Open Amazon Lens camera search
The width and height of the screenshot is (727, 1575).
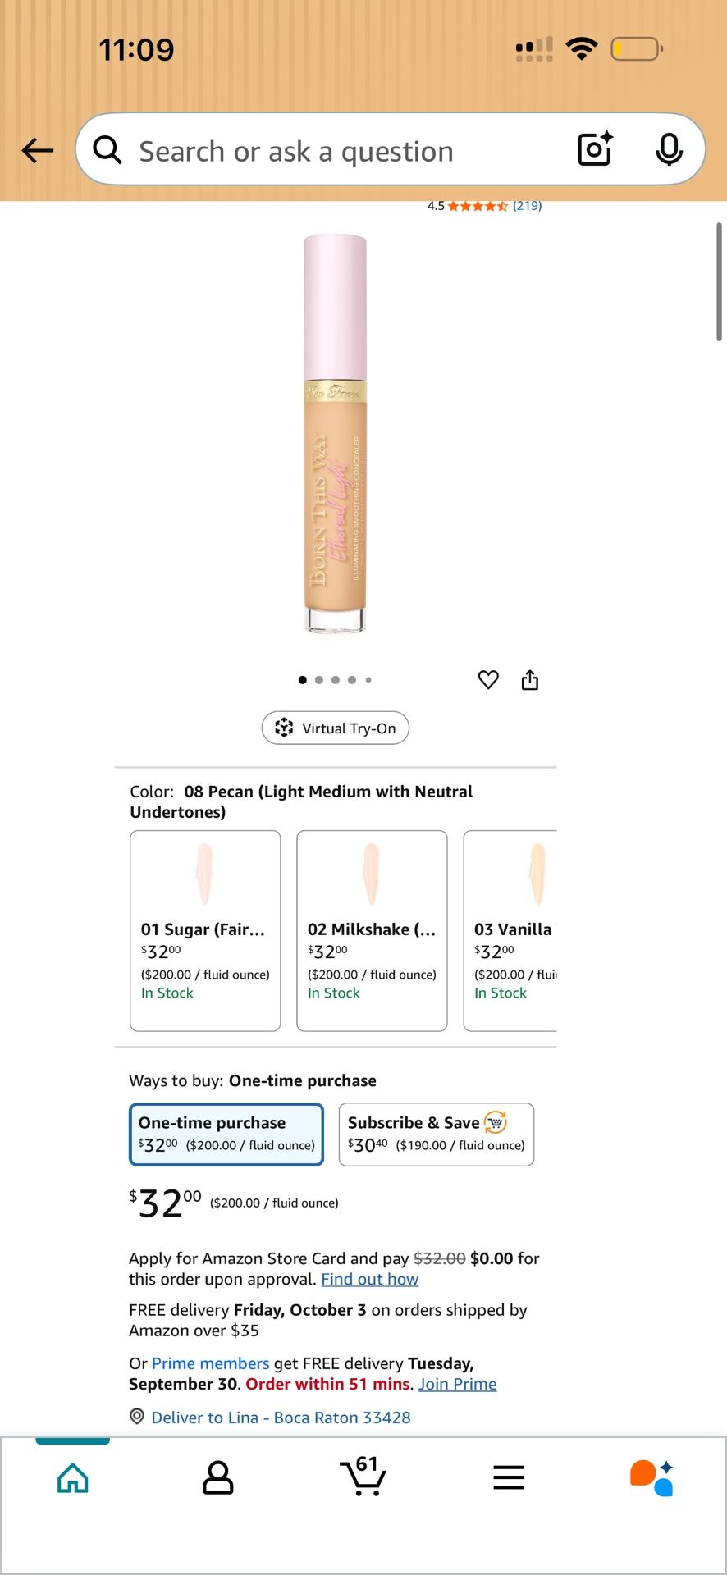(x=594, y=149)
